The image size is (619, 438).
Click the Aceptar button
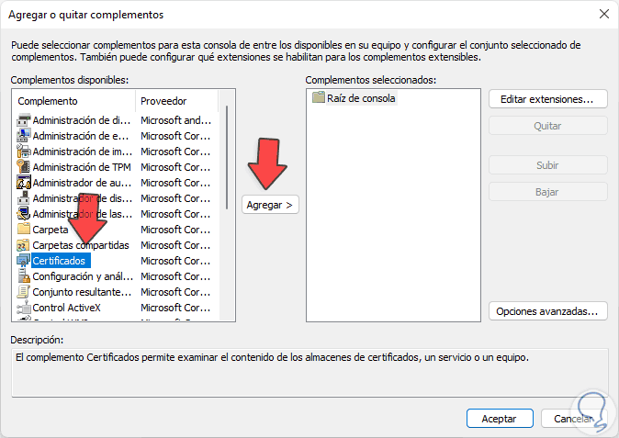click(499, 418)
